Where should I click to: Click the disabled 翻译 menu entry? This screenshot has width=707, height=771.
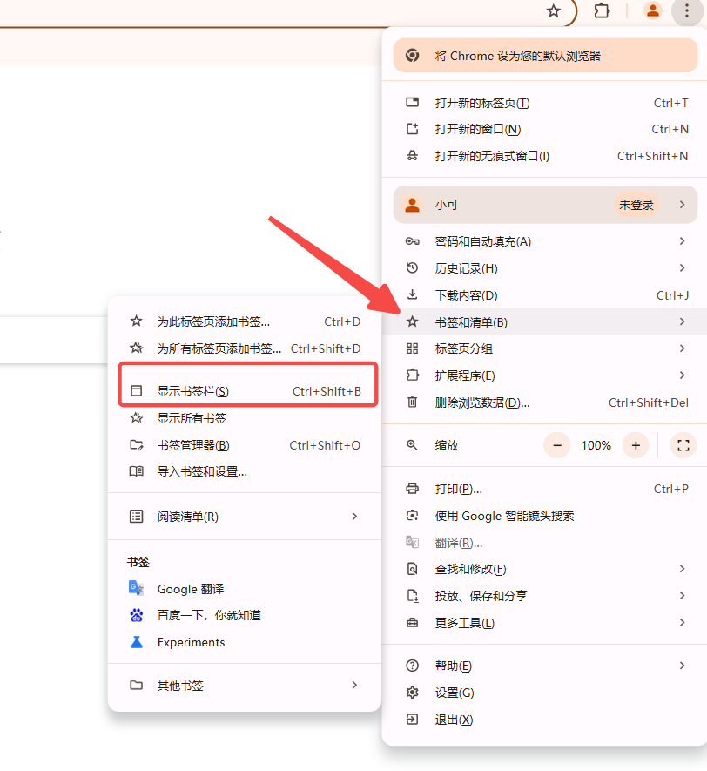point(544,543)
